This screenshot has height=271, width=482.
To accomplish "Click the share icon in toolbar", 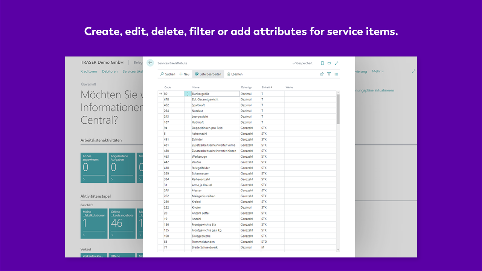I will tap(322, 74).
